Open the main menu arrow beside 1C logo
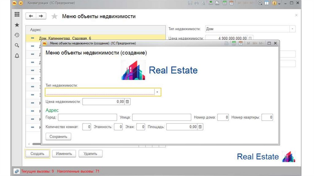This screenshot has width=314, height=176. click(x=21, y=3)
